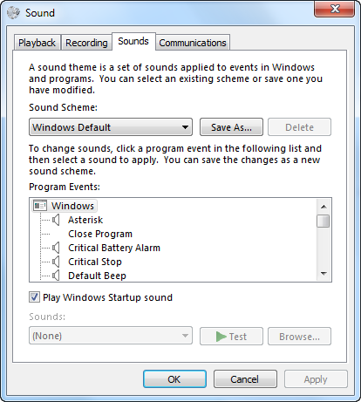Click the speaker icon beside Default Beep
Image resolution: width=361 pixels, height=402 pixels.
coord(56,276)
